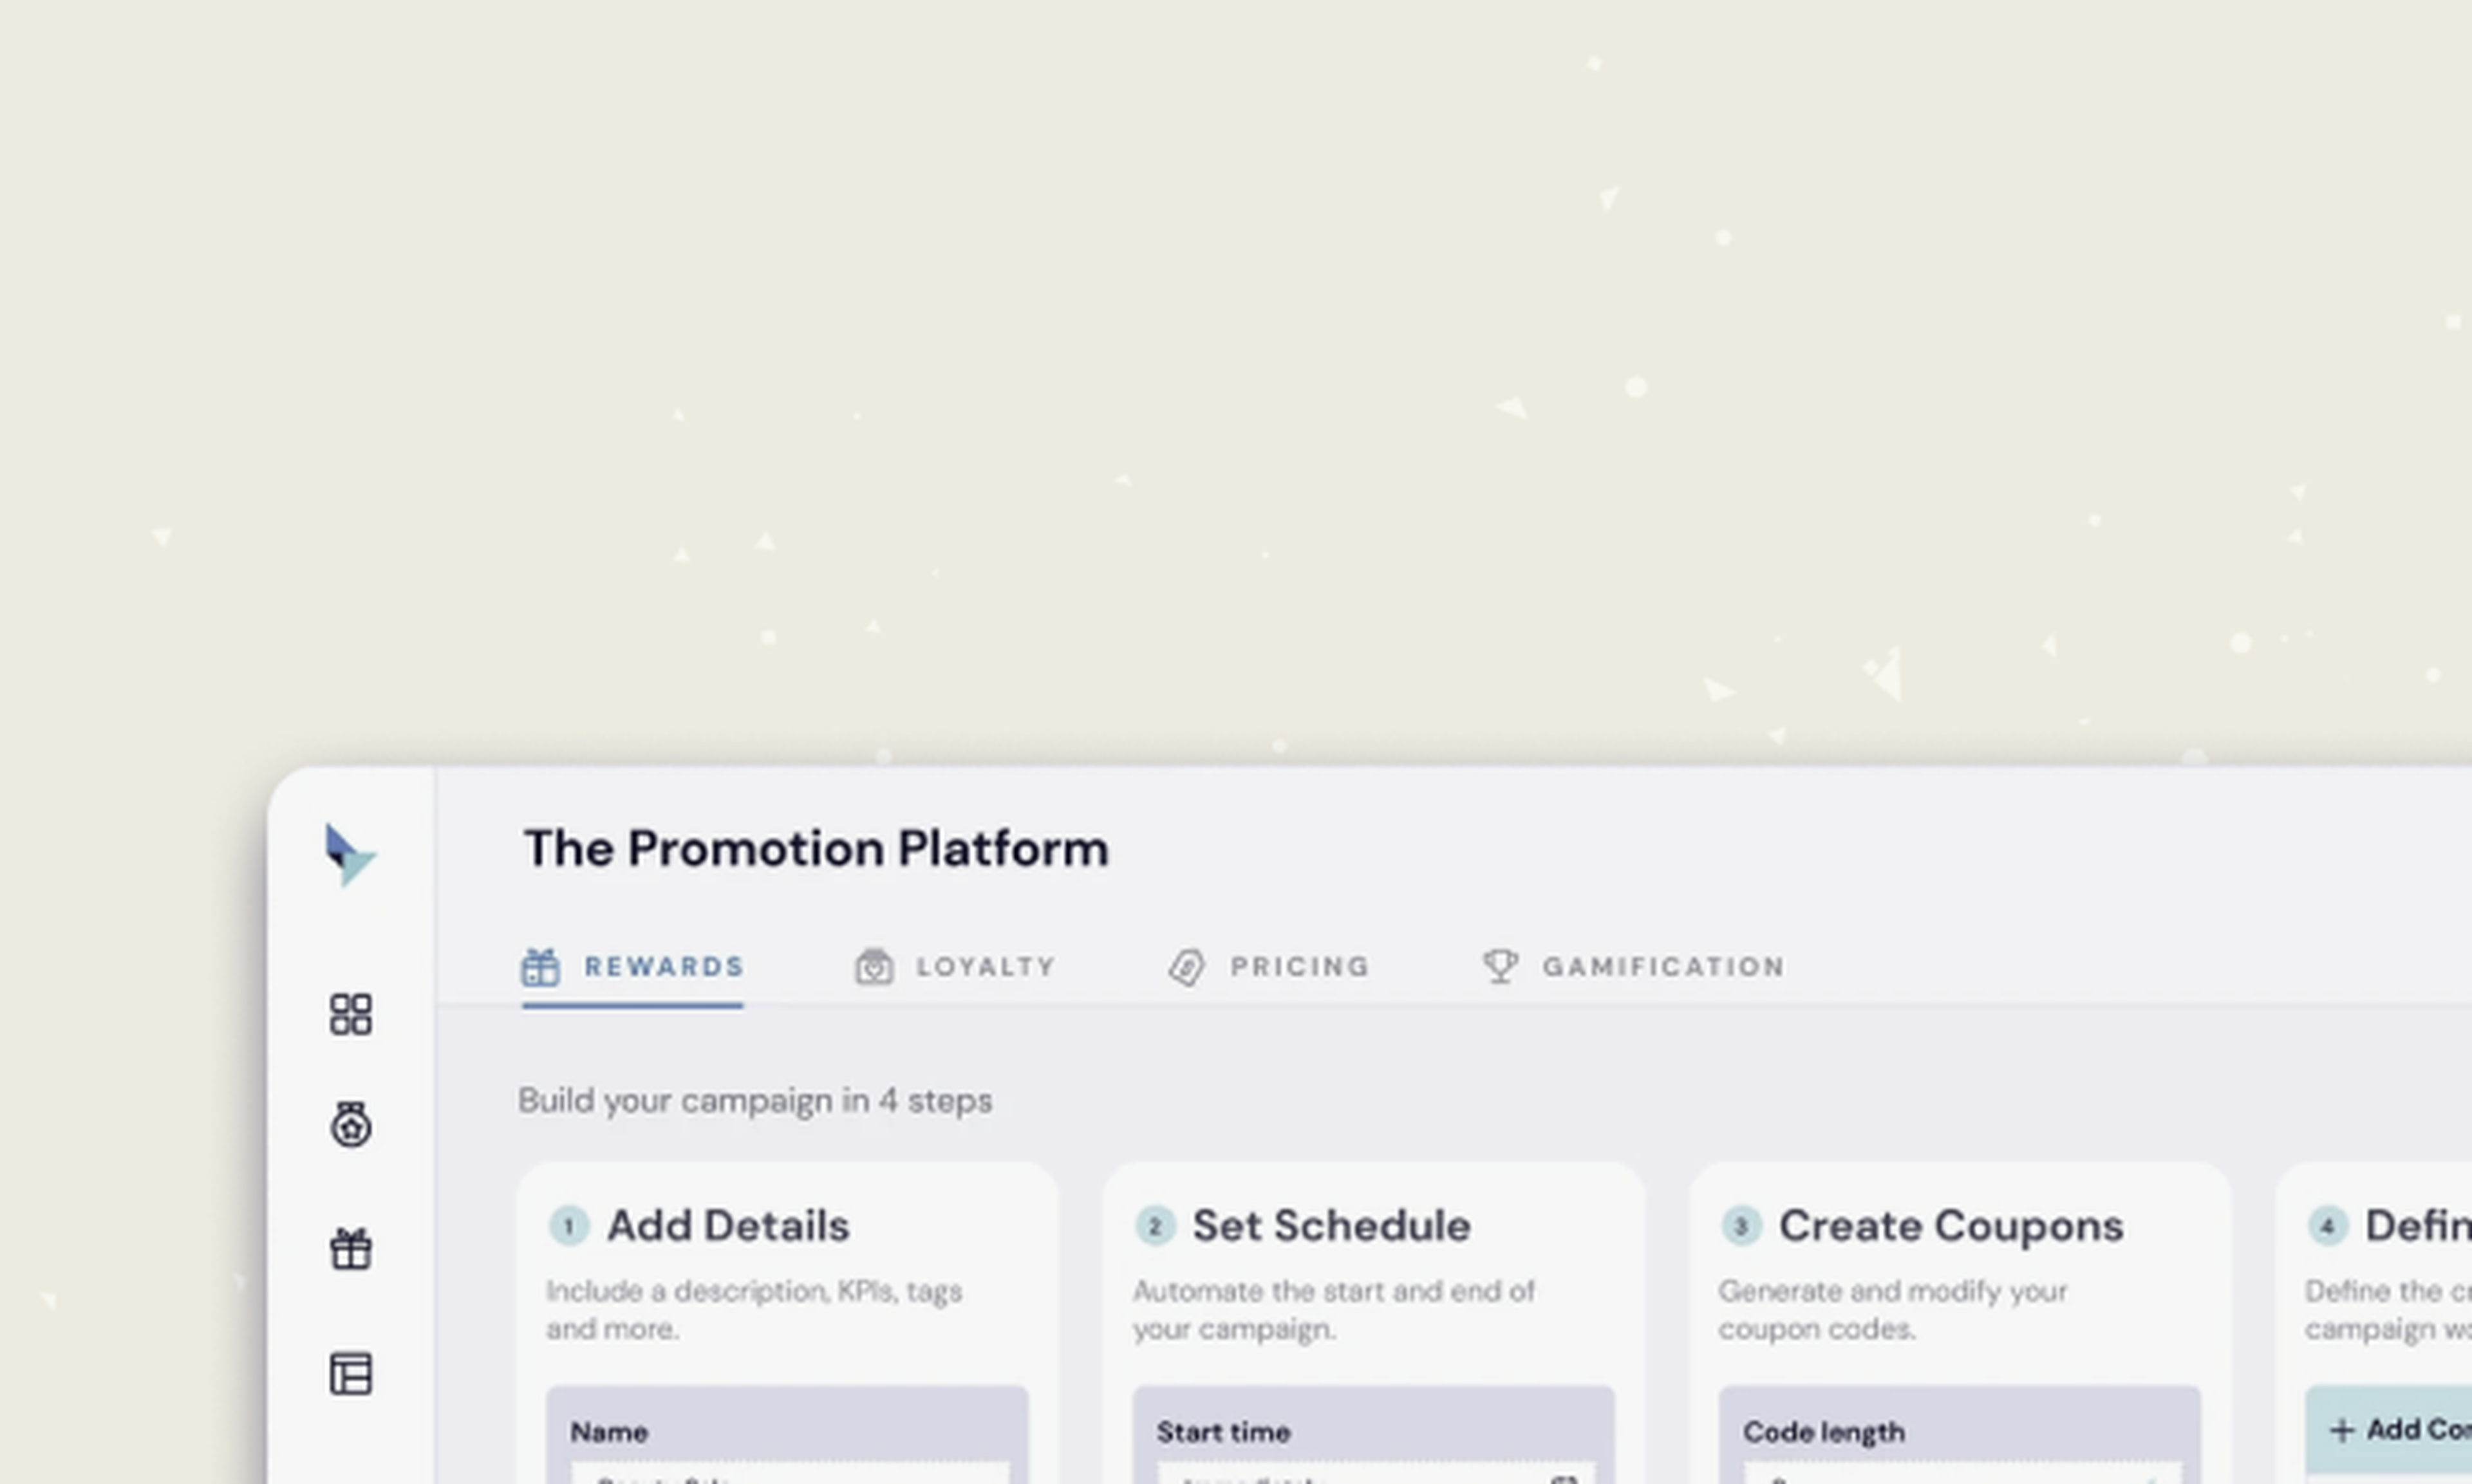Click the step 4 number badge
The image size is (2472, 1484).
click(2327, 1226)
